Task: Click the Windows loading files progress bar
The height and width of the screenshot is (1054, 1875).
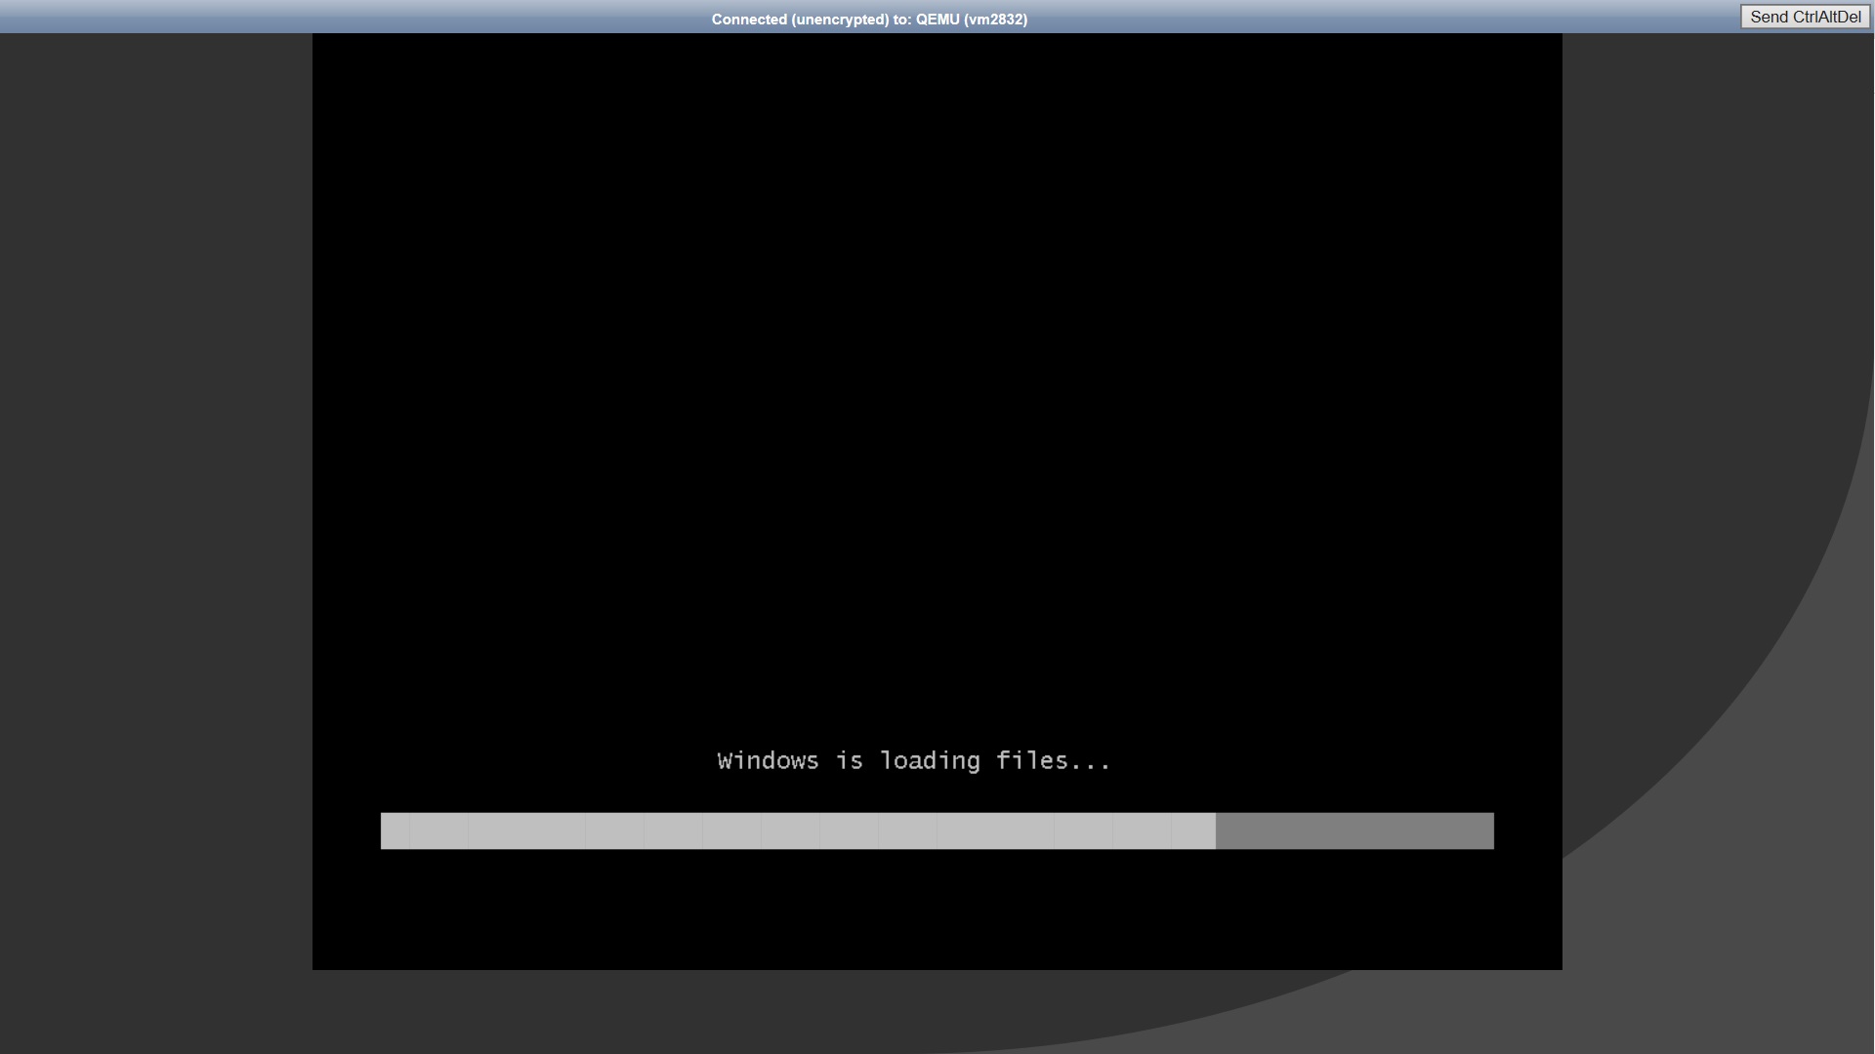Action: [937, 831]
